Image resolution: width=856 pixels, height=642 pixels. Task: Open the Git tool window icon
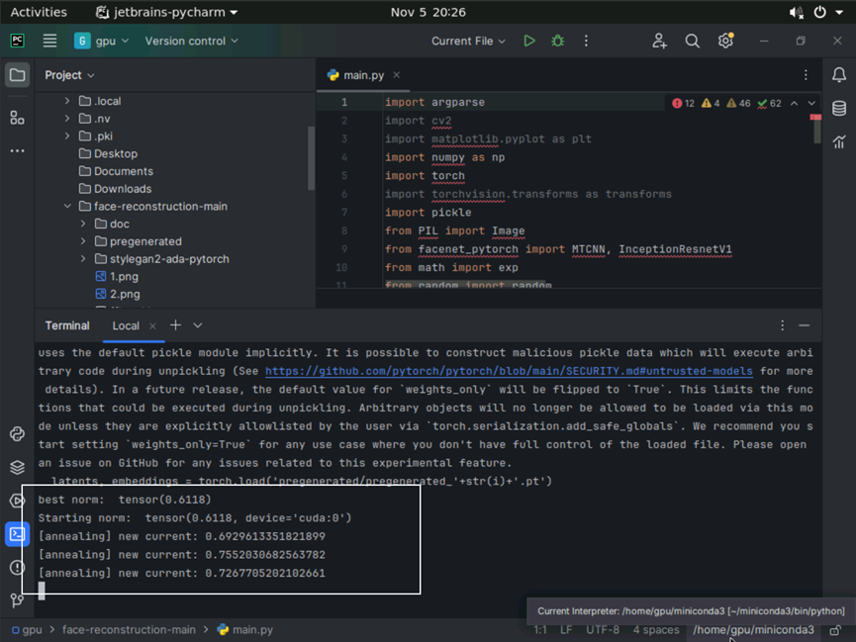click(17, 599)
